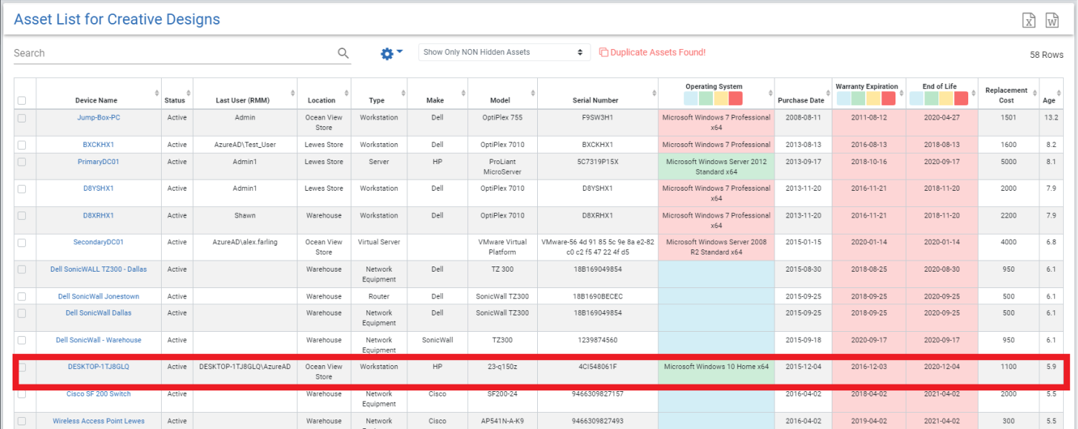
Task: Sort by Location column arrows
Action: (x=347, y=93)
